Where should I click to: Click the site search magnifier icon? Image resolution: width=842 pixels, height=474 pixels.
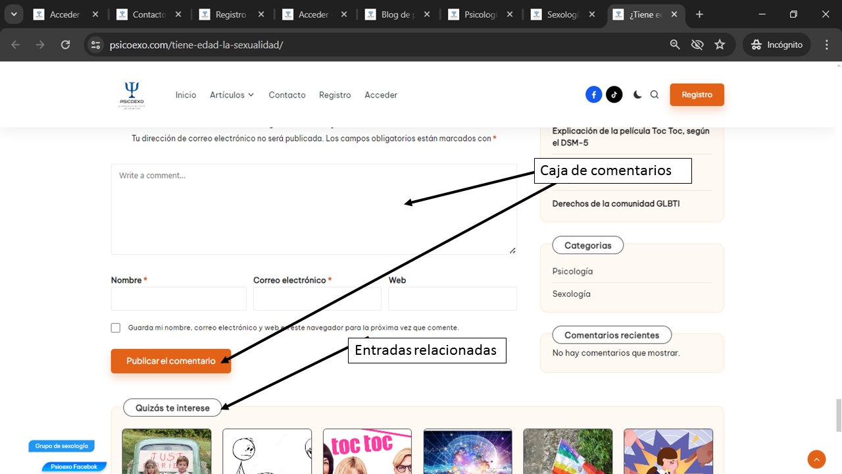655,95
